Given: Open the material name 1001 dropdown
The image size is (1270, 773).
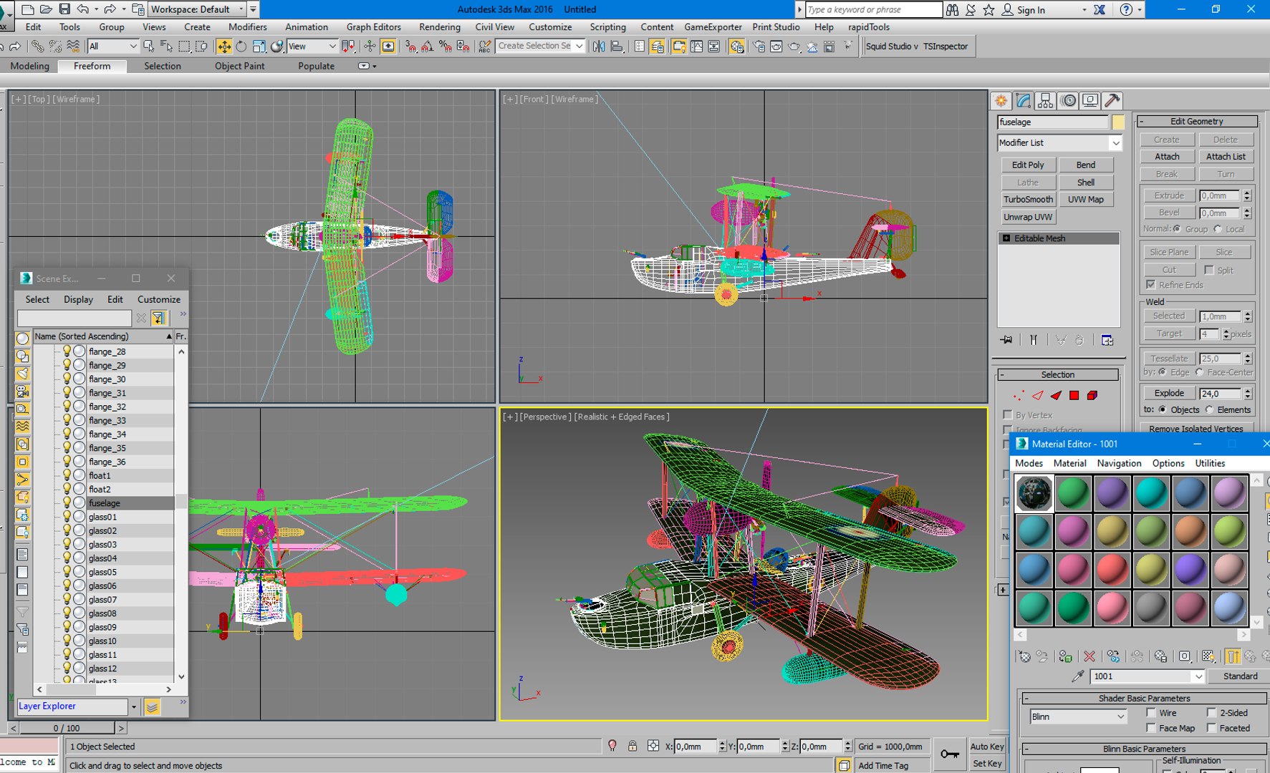Looking at the screenshot, I should 1148,676.
